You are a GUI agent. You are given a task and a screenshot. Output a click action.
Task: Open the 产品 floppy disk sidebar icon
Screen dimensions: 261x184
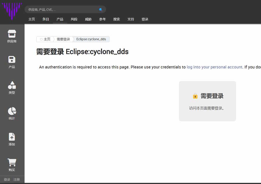pyautogui.click(x=12, y=59)
